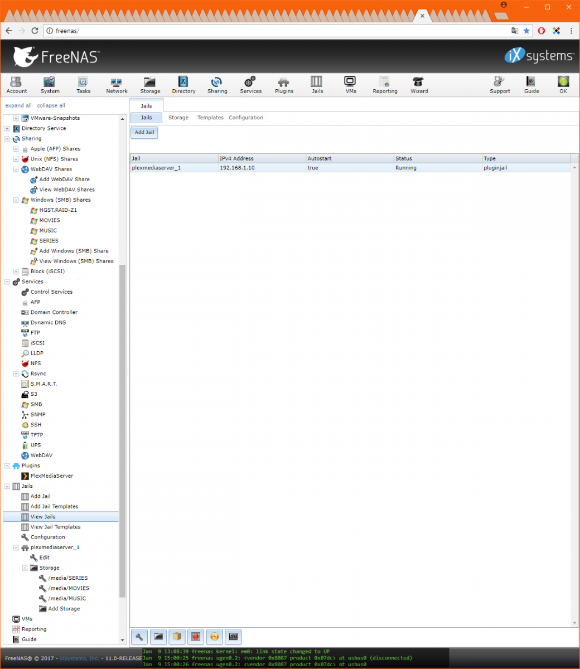
Task: Switch to the Templates tab
Action: click(210, 118)
